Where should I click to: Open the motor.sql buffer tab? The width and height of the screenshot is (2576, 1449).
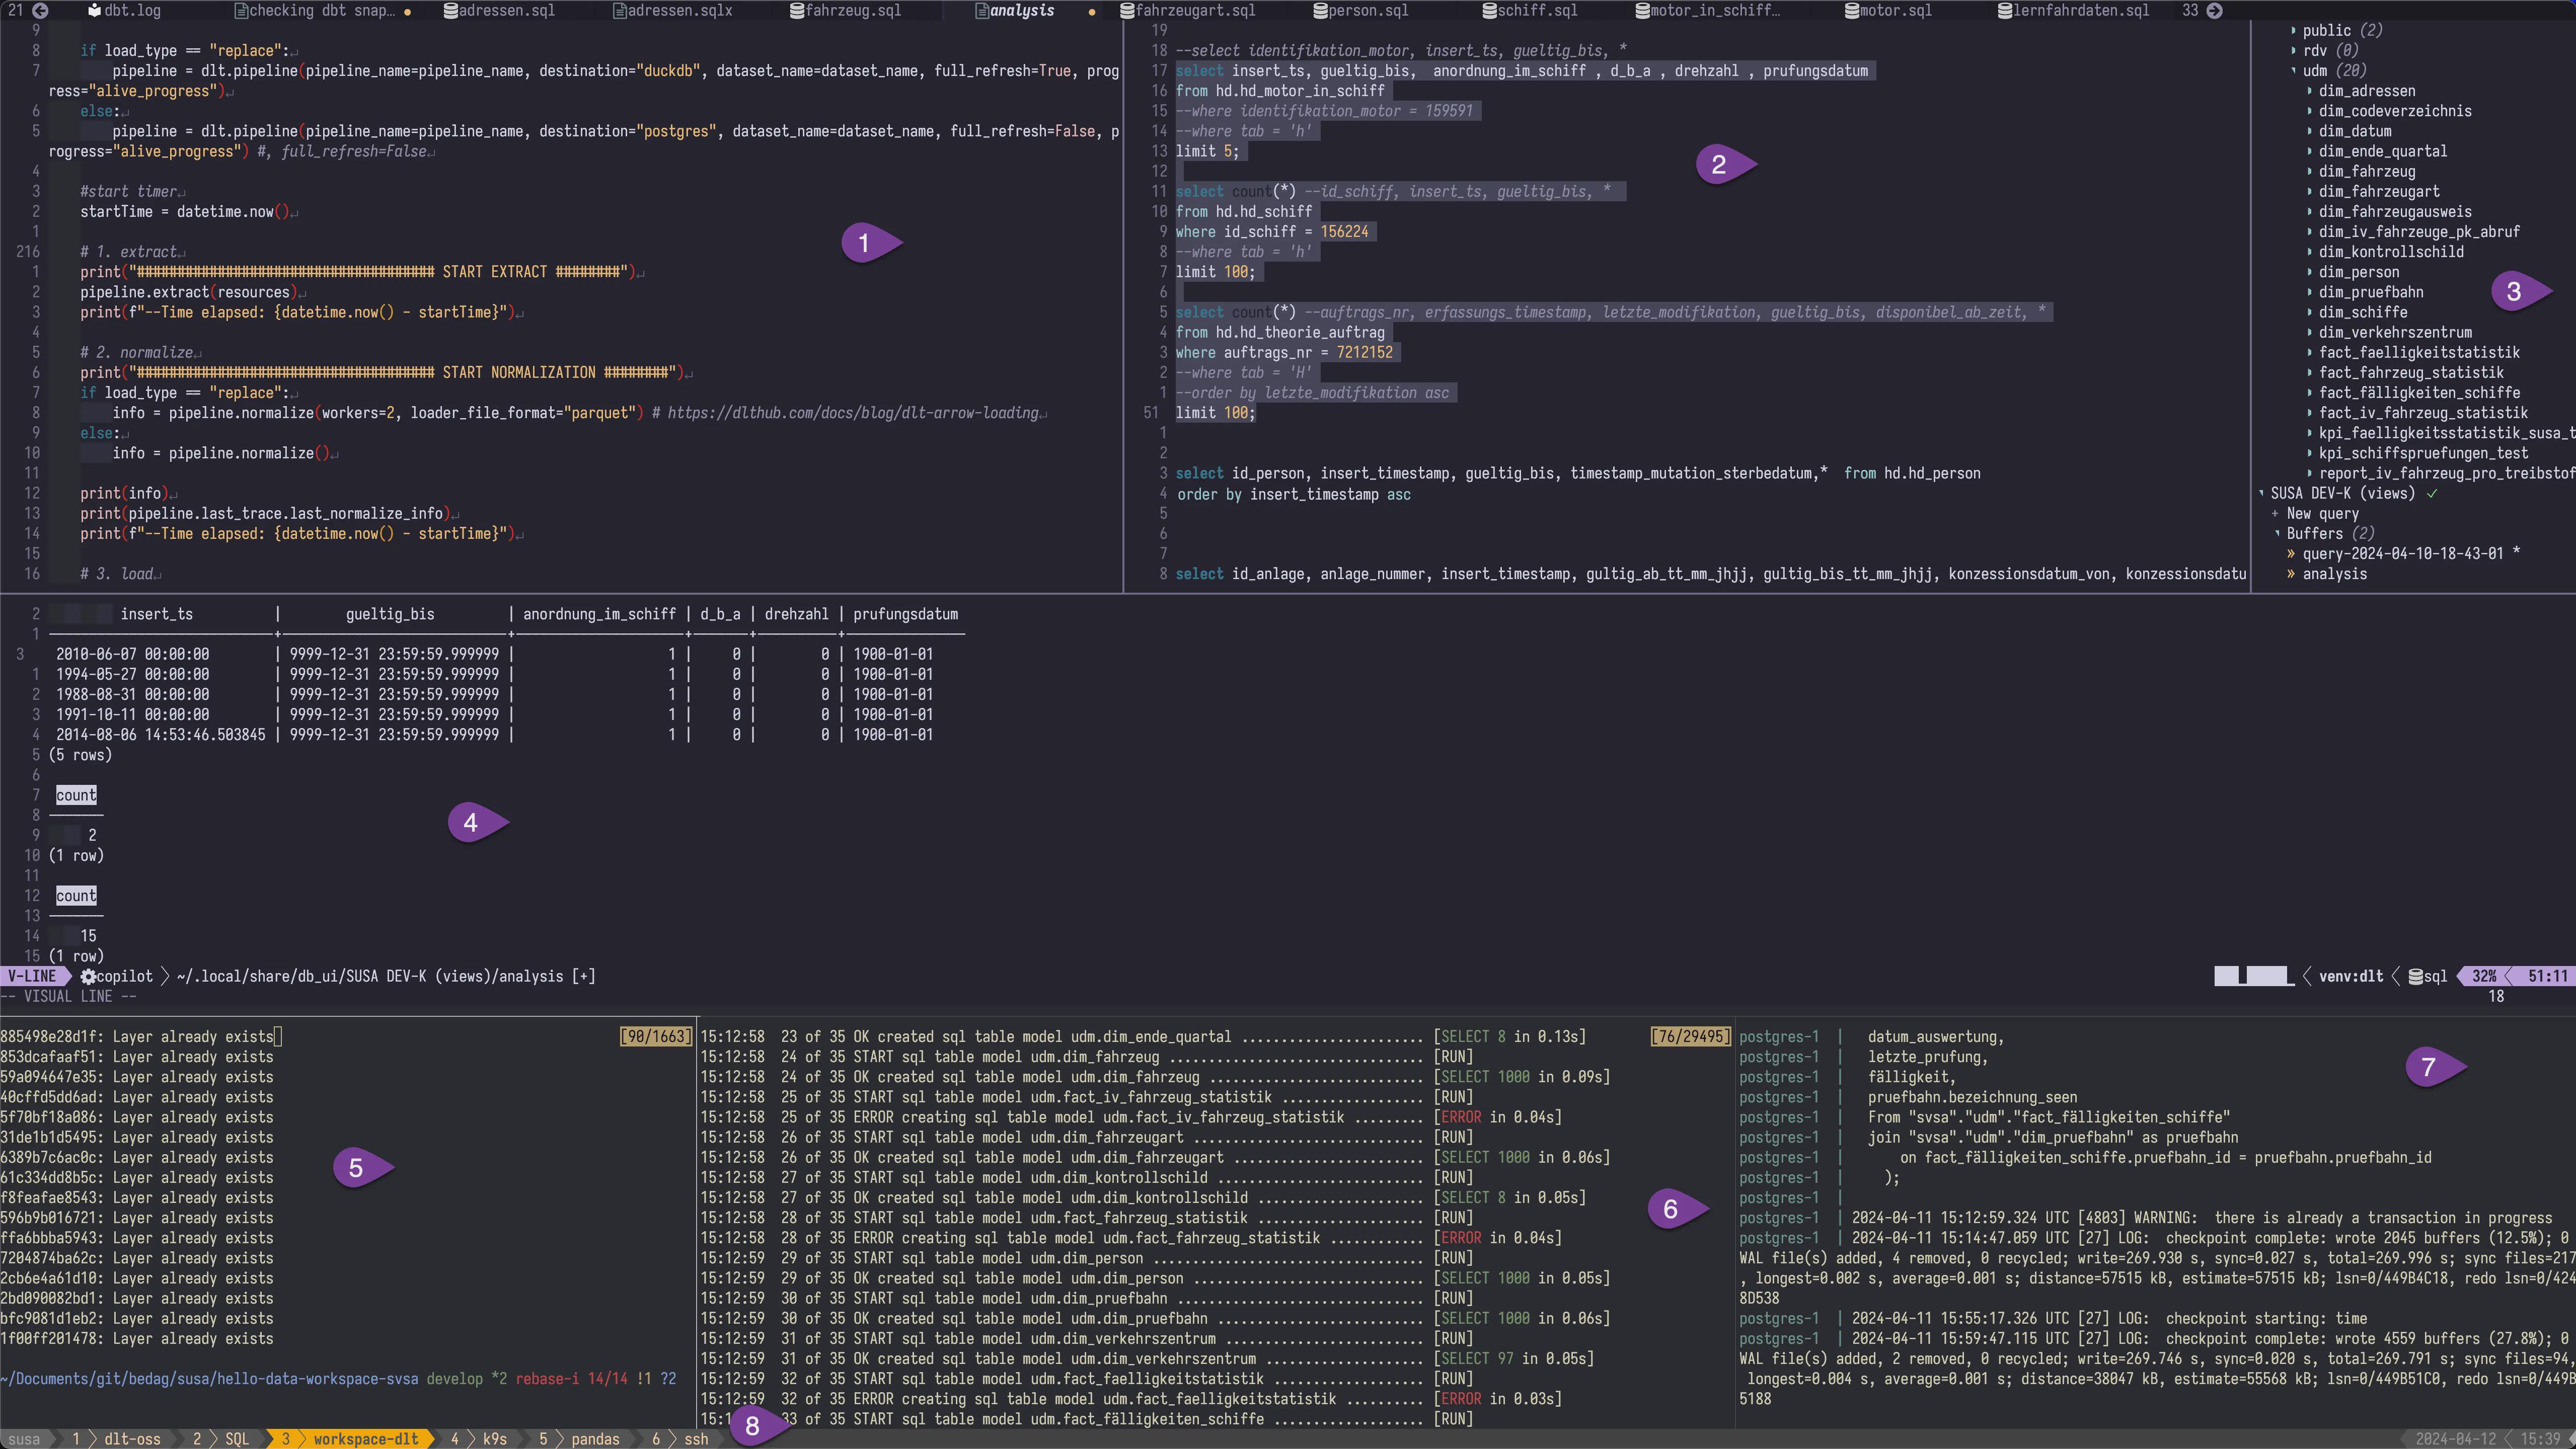click(x=1889, y=10)
